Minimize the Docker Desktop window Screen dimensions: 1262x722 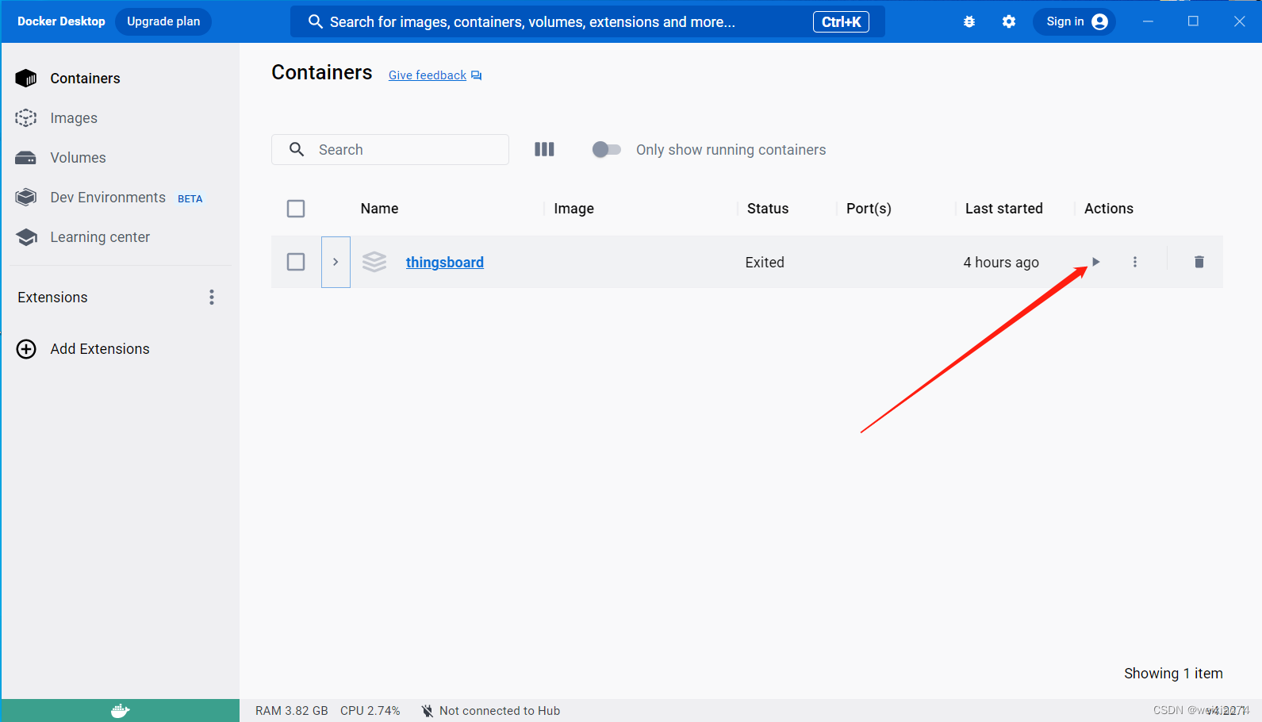pyautogui.click(x=1148, y=21)
